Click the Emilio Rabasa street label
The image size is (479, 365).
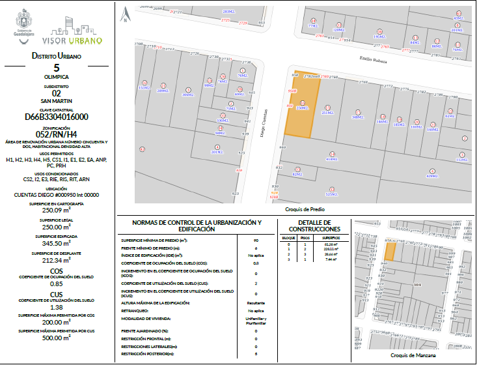[x=373, y=60]
